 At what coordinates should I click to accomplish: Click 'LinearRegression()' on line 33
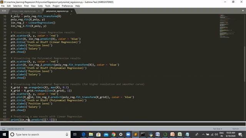[42, 23]
